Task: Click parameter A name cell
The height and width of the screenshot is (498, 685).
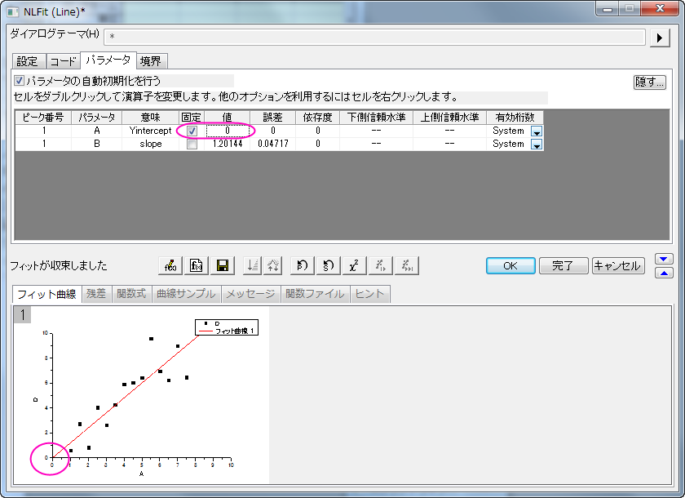Action: click(97, 131)
